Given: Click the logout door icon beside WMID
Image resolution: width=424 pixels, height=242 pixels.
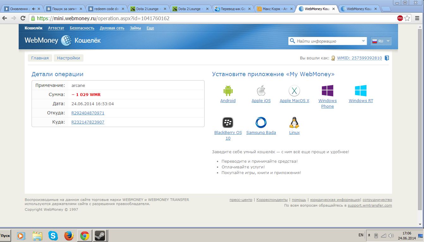Looking at the screenshot, I should (x=387, y=58).
